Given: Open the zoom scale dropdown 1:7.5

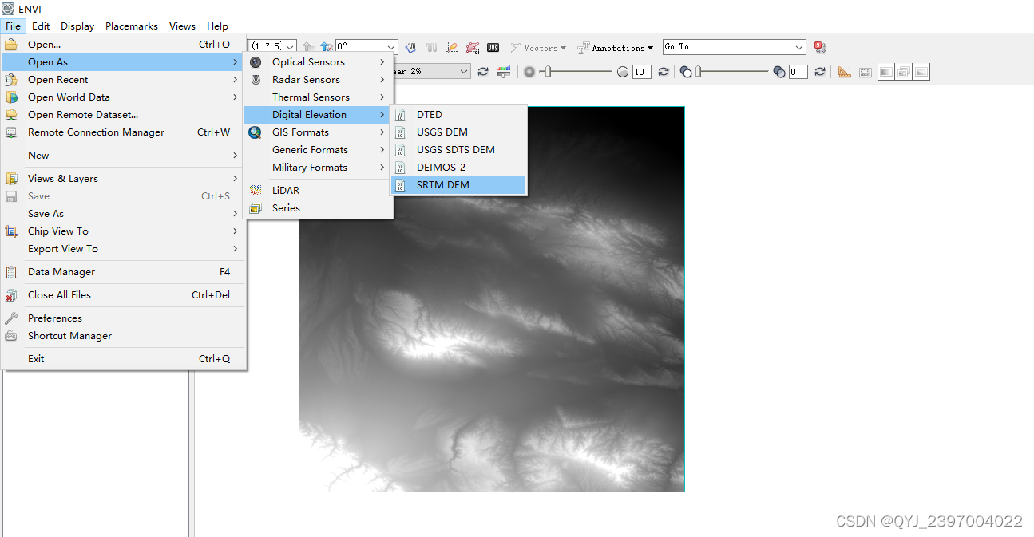Looking at the screenshot, I should click(x=290, y=47).
